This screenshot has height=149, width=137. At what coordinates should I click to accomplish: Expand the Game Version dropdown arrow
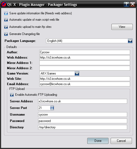coord(77,73)
